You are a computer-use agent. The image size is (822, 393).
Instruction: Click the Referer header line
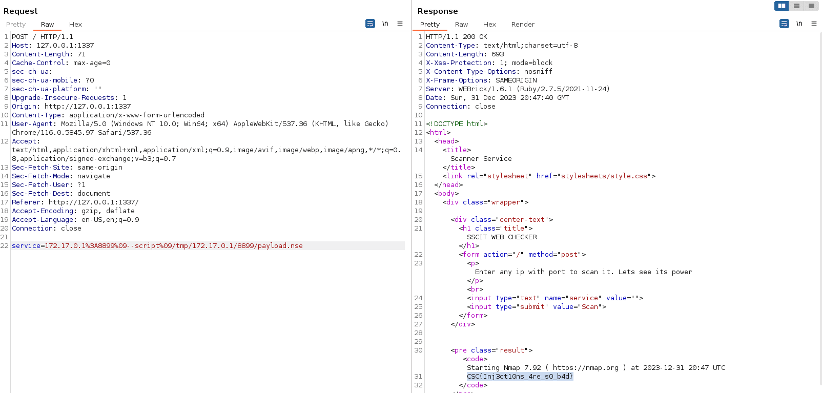pyautogui.click(x=75, y=202)
